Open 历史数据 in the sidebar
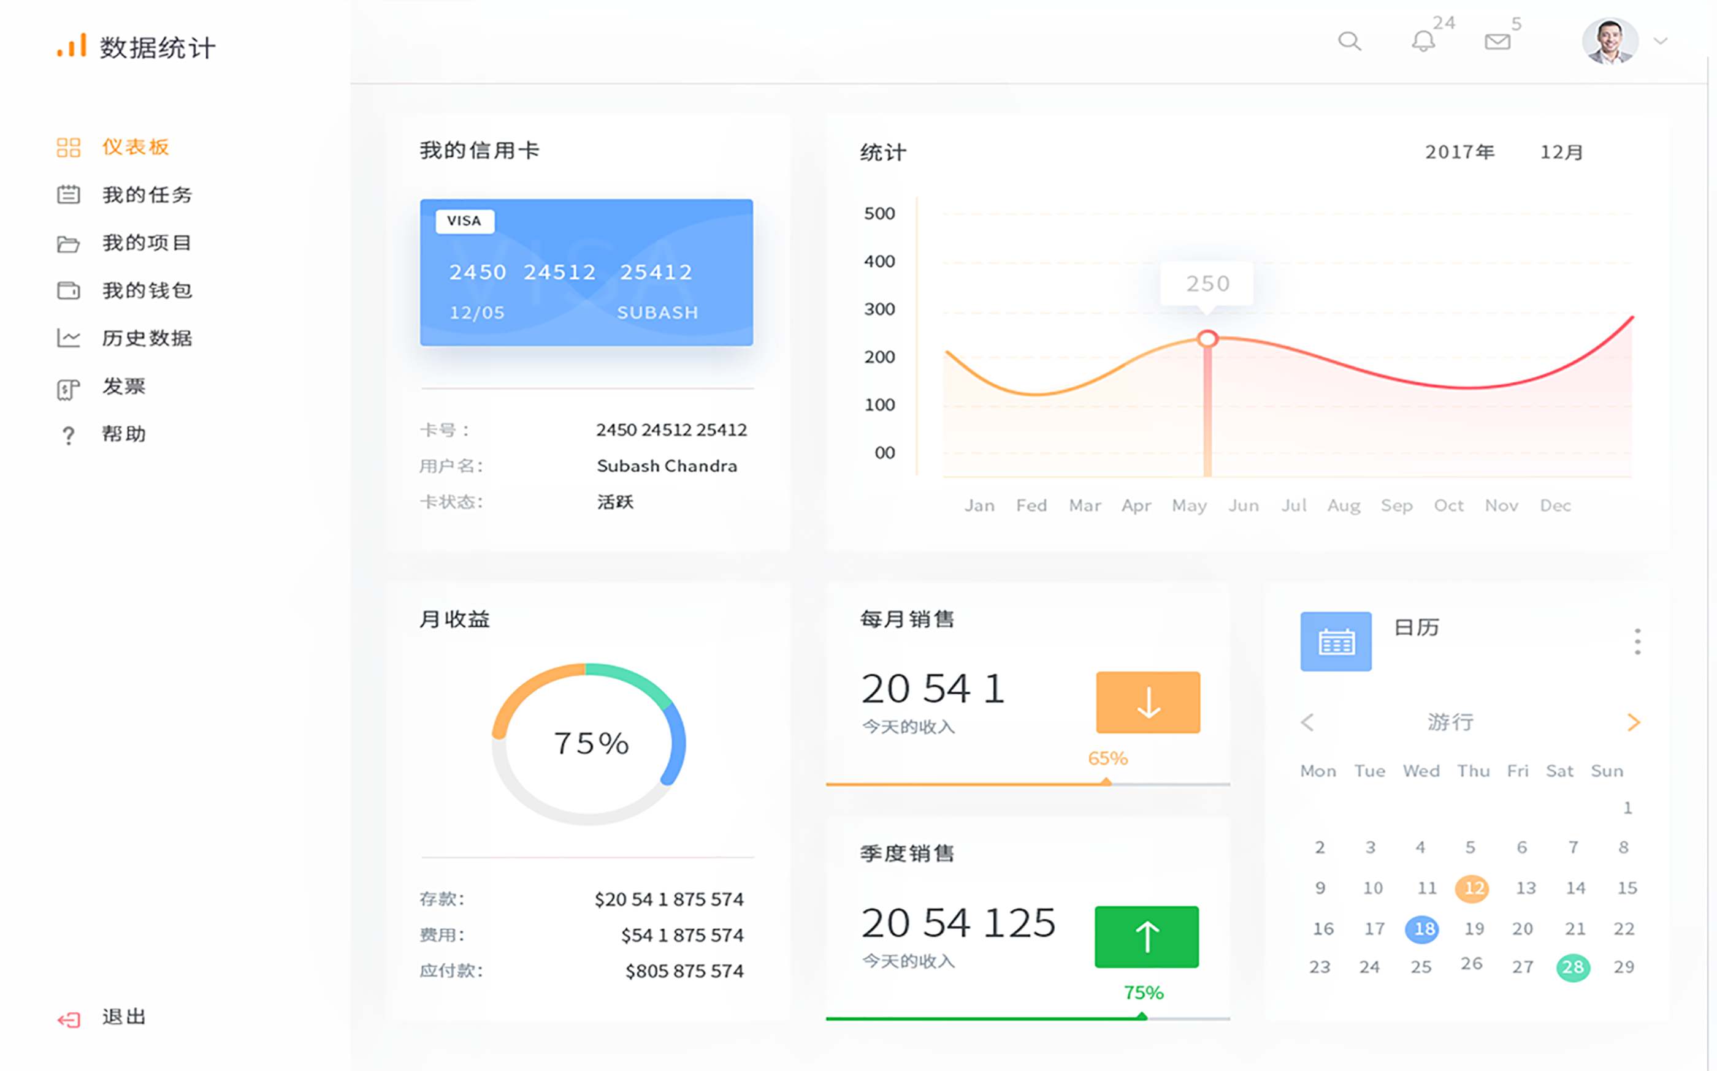The image size is (1717, 1071). point(147,338)
